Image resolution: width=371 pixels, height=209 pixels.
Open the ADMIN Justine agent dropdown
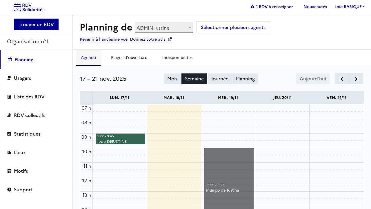[x=163, y=28]
